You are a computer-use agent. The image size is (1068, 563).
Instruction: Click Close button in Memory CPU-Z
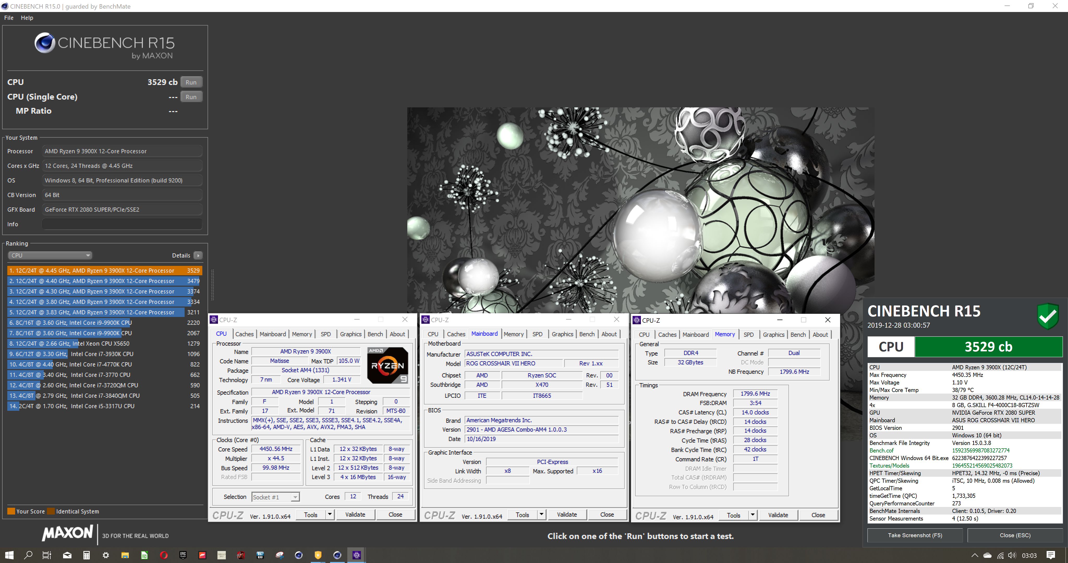pyautogui.click(x=818, y=515)
